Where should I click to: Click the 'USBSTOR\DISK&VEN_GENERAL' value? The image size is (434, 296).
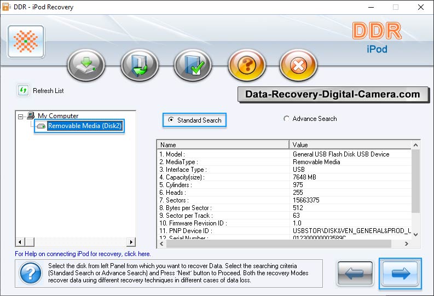tap(352, 231)
